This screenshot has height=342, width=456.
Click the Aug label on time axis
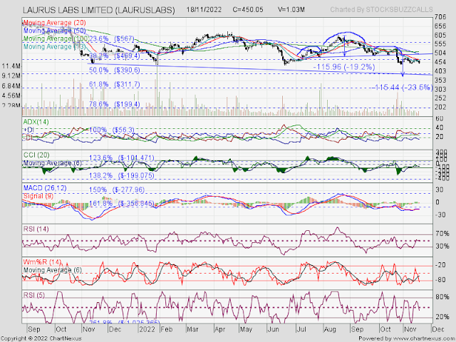point(330,329)
